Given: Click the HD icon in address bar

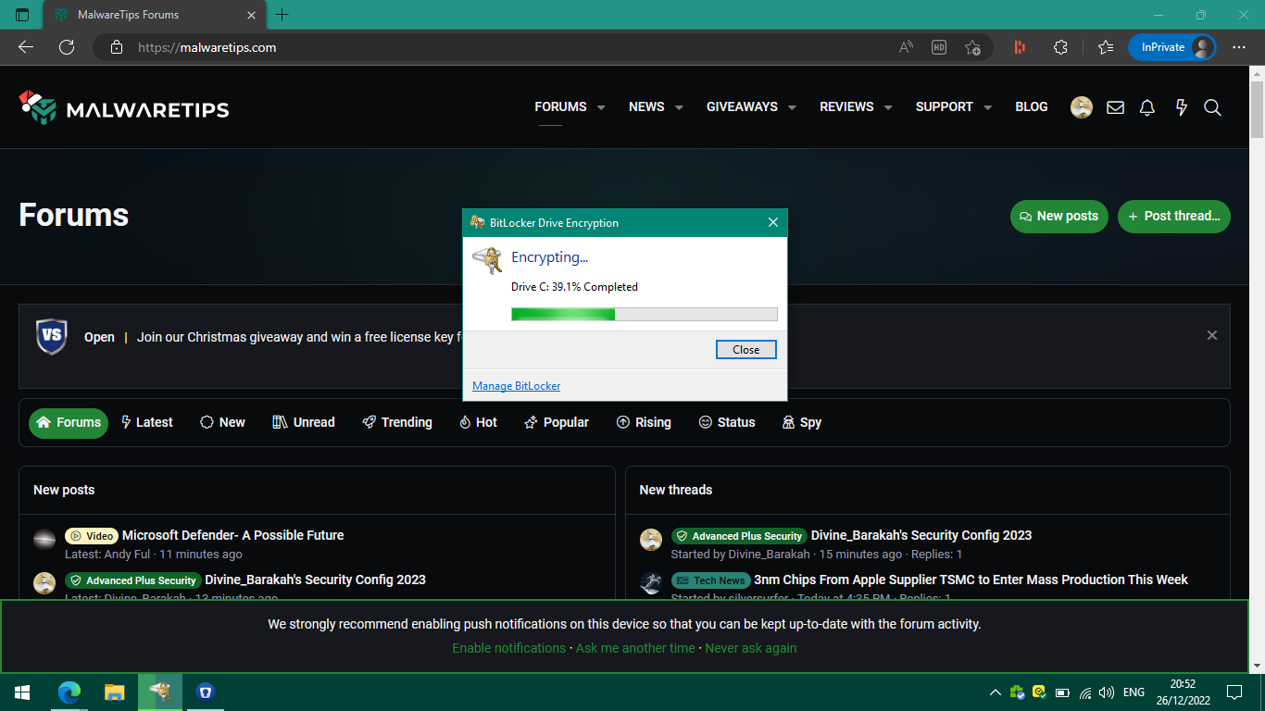Looking at the screenshot, I should (939, 47).
